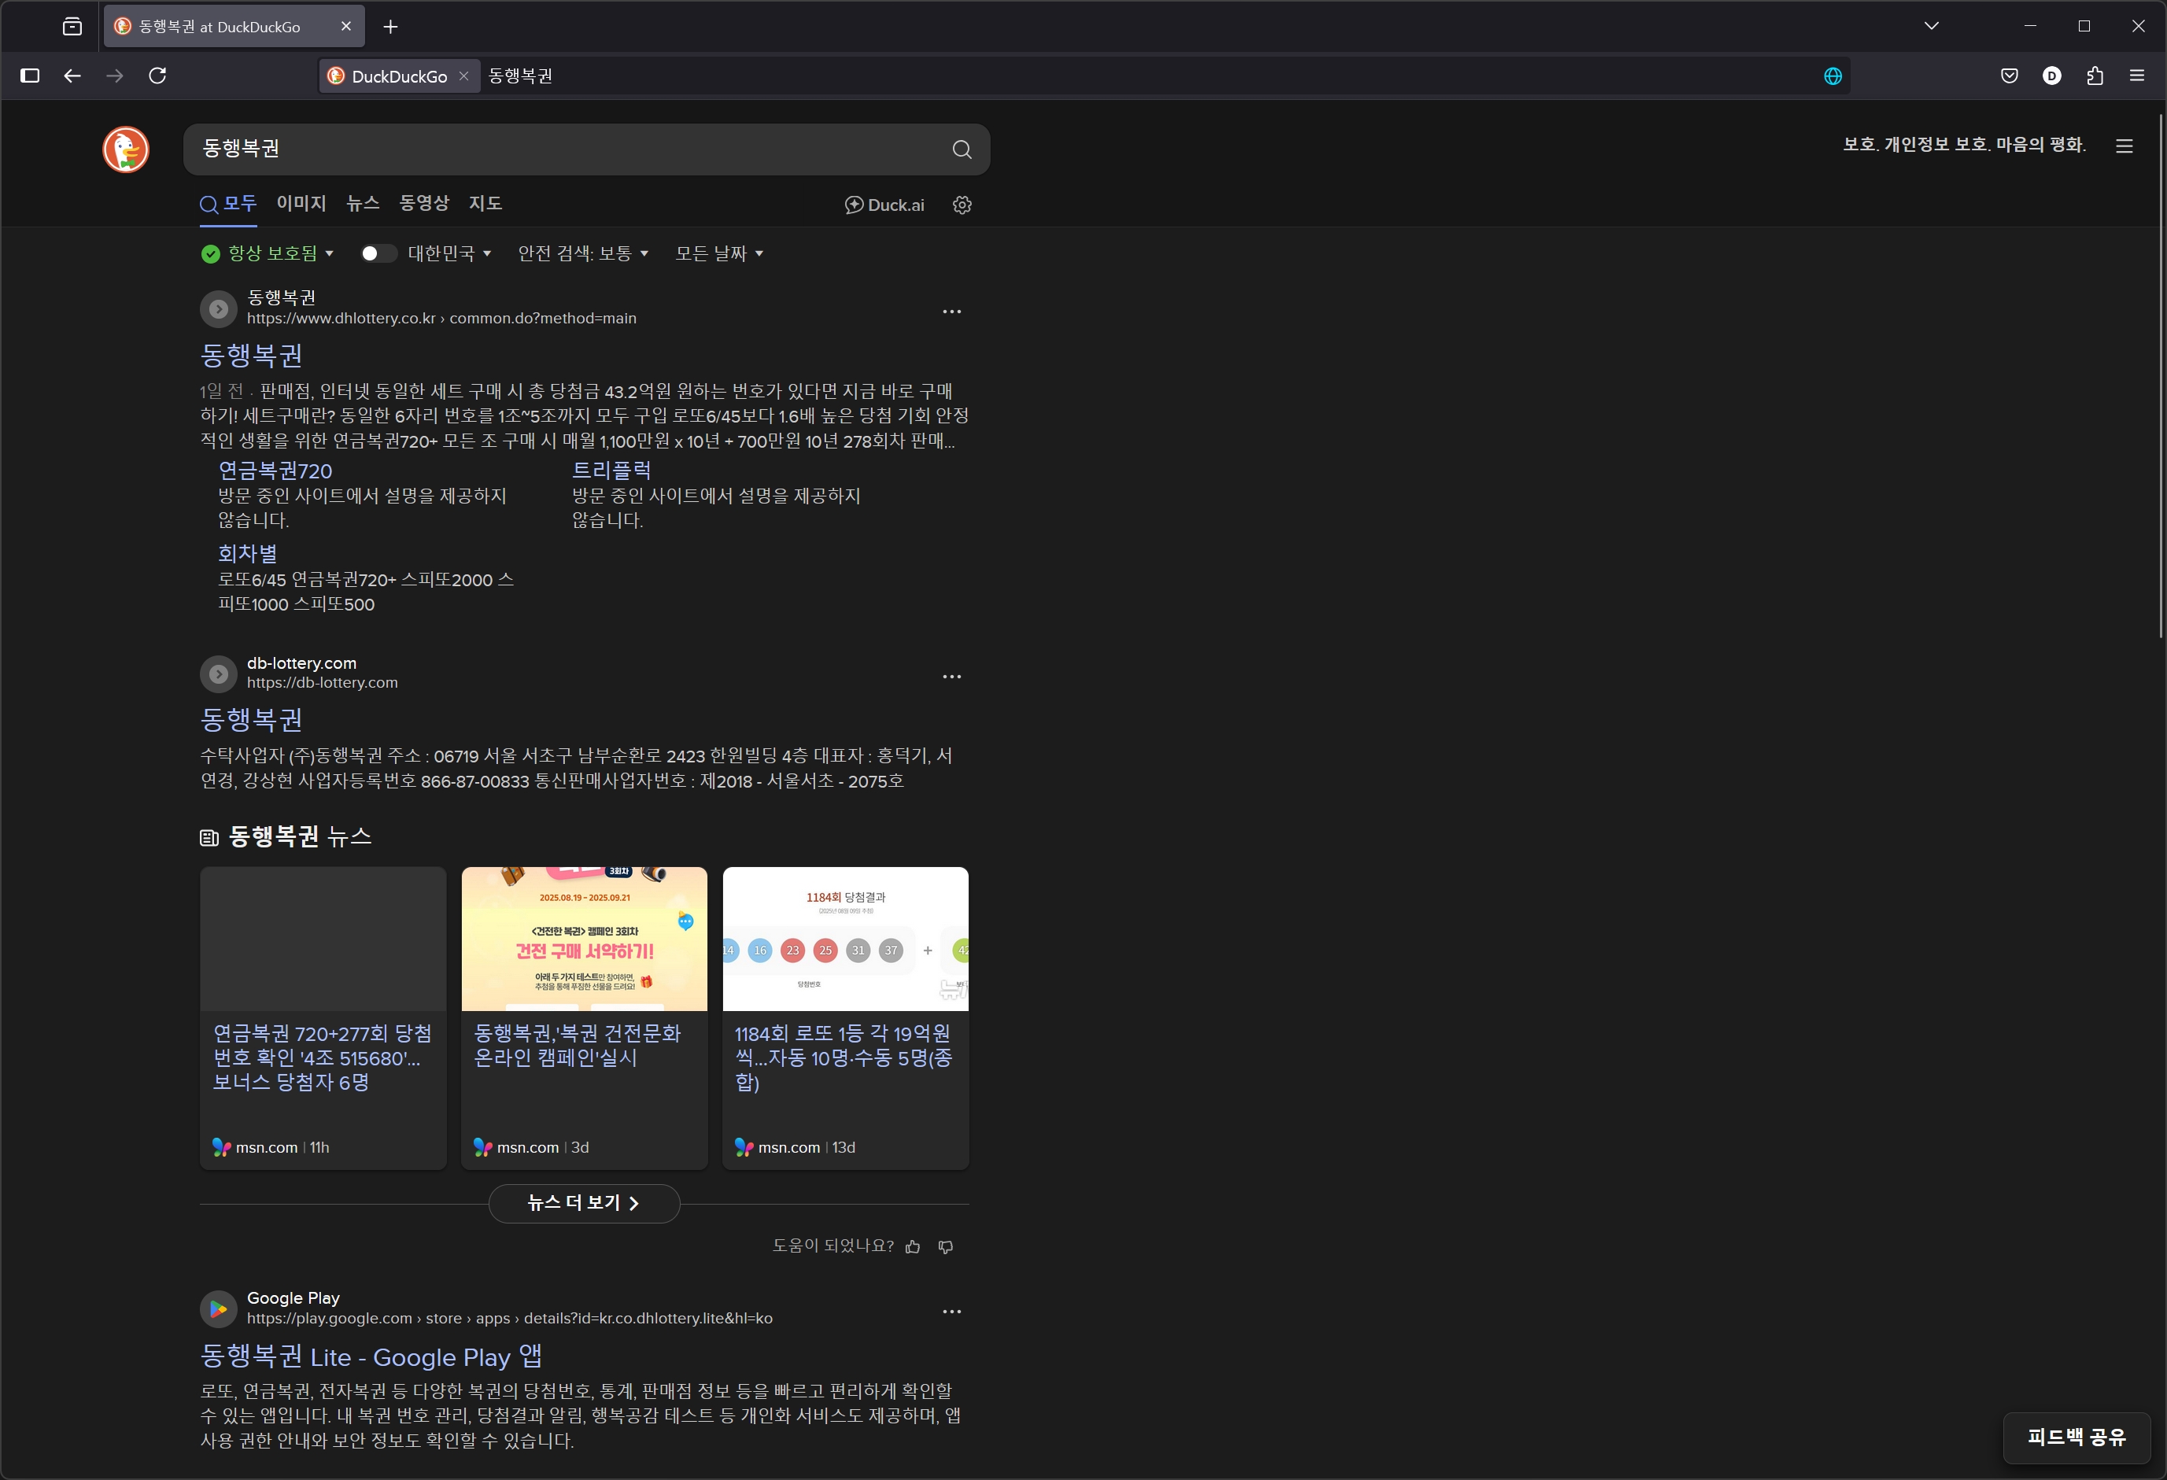This screenshot has width=2167, height=1480.
Task: Open Duck.ai chat
Action: [884, 205]
